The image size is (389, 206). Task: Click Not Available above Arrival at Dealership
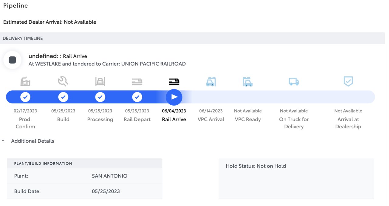tap(348, 111)
